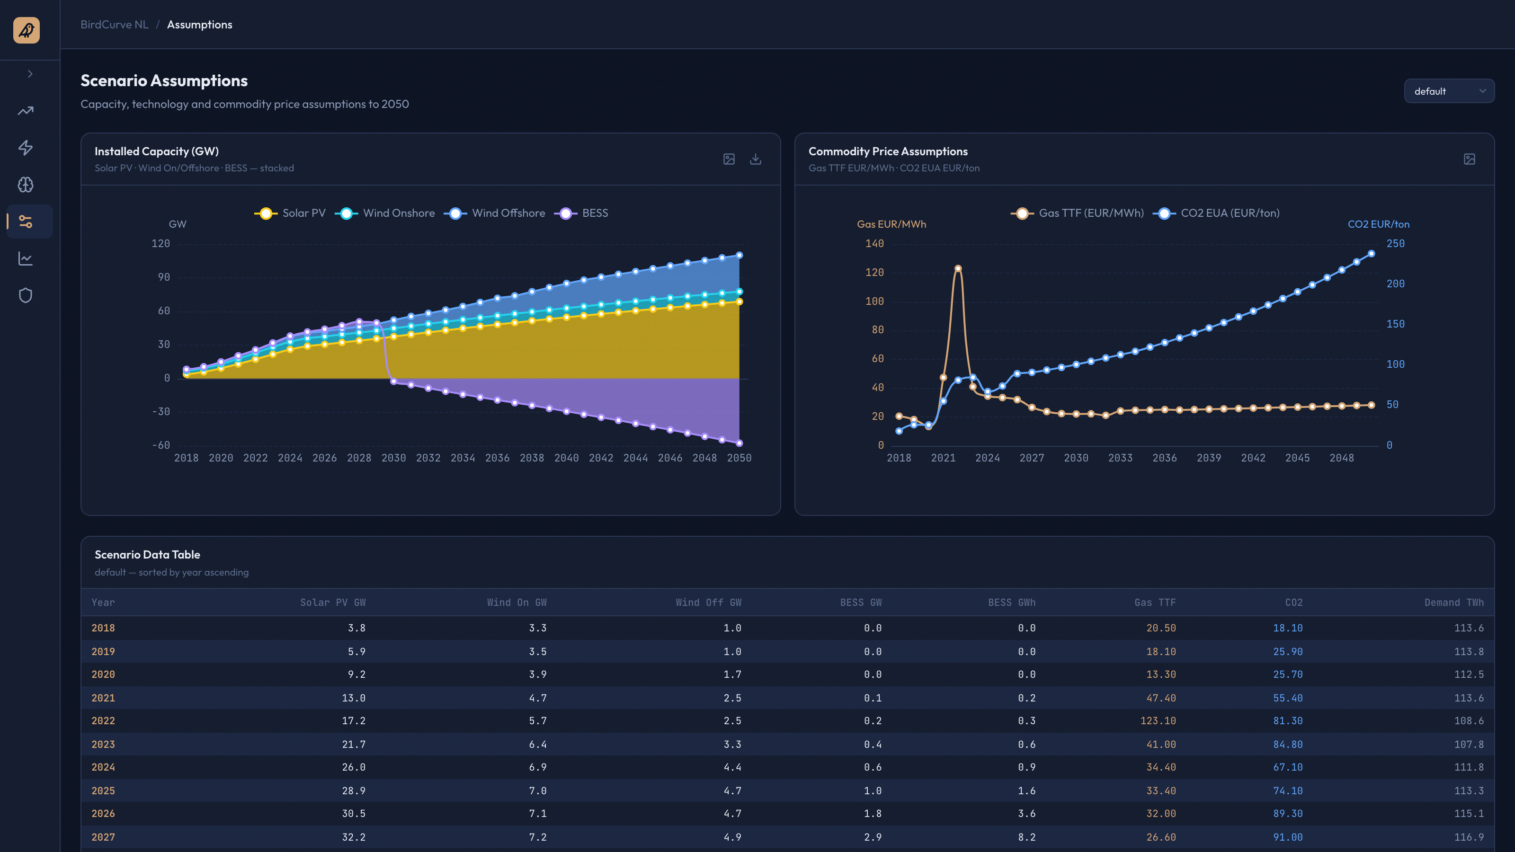Select the 2022 table row year
Image resolution: width=1515 pixels, height=852 pixels.
(x=103, y=721)
